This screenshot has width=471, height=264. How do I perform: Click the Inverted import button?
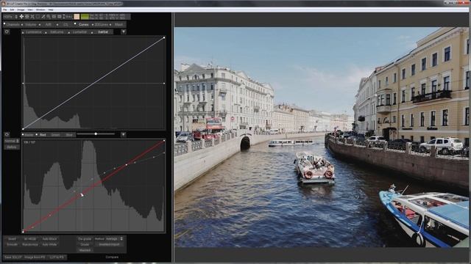(x=109, y=244)
